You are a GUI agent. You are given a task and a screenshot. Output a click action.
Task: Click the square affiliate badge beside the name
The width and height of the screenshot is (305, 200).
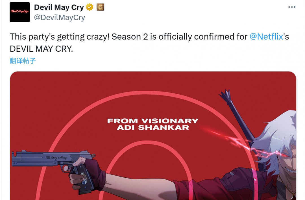coord(100,7)
